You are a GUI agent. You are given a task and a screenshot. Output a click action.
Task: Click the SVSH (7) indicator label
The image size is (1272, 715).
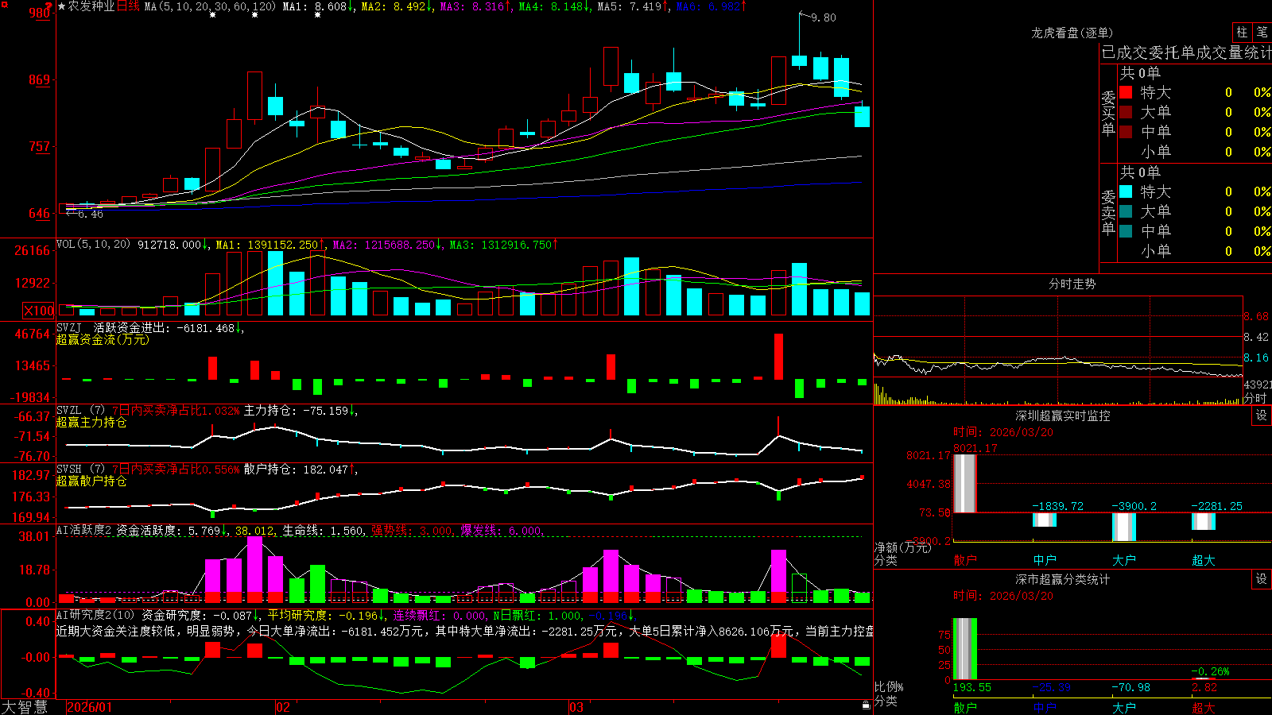click(x=80, y=469)
